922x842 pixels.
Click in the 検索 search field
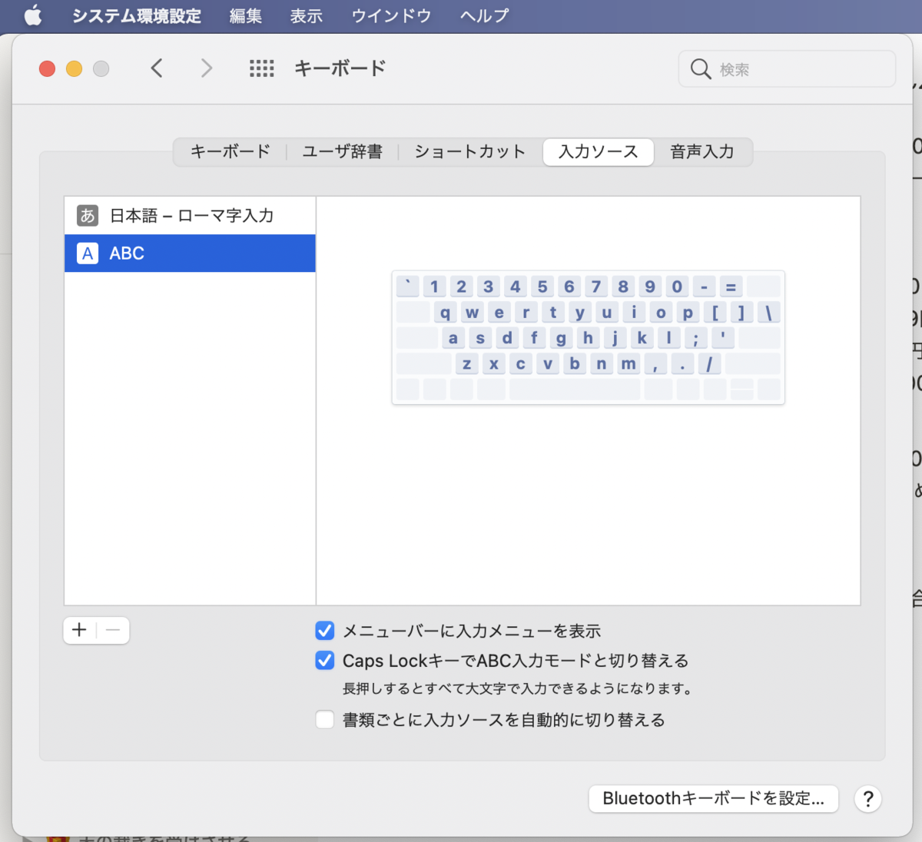(x=787, y=69)
